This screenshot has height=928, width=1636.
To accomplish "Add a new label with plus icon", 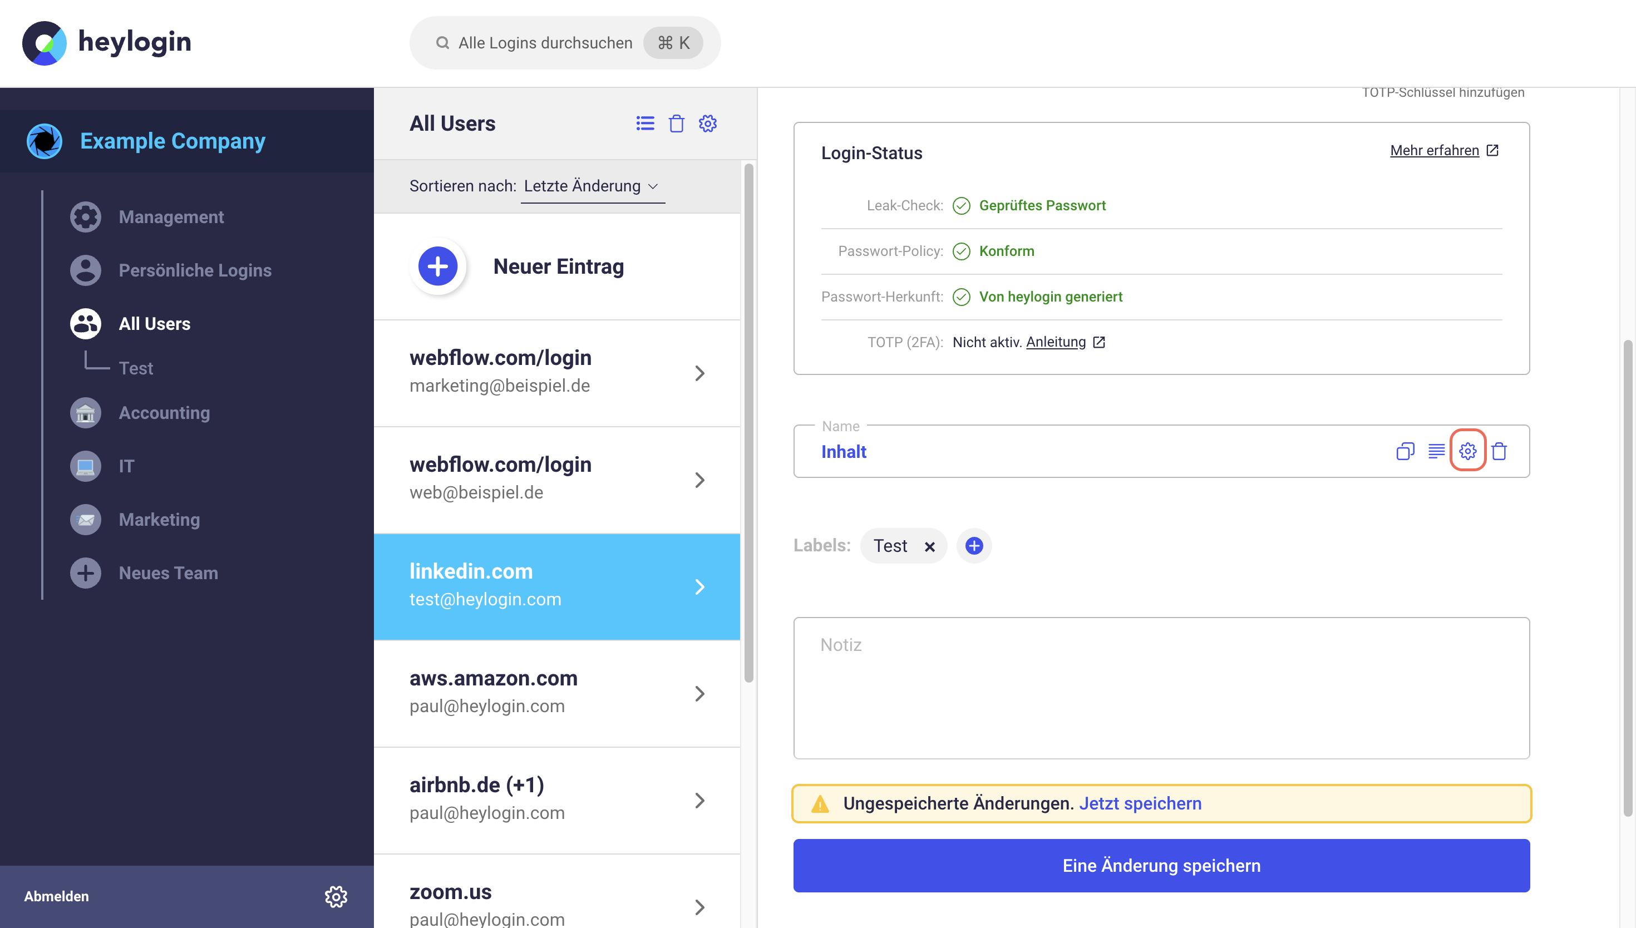I will 974,546.
